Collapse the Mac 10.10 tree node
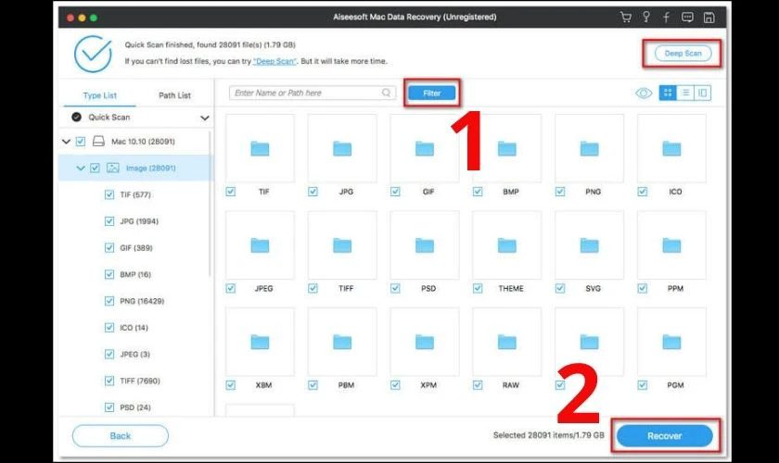Image resolution: width=779 pixels, height=463 pixels. point(66,142)
